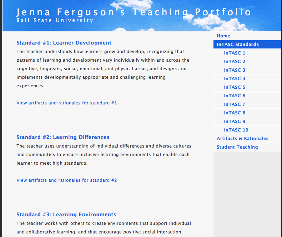Go to InTASC 9
This screenshot has width=282, height=237.
coord(235,122)
